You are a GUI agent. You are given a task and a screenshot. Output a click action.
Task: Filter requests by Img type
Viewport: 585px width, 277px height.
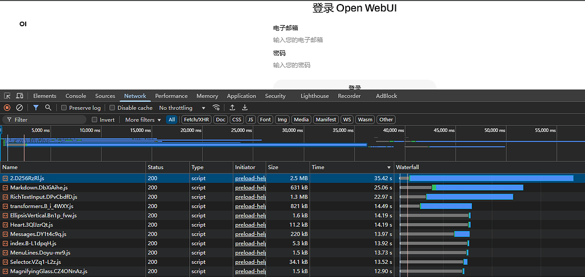282,120
